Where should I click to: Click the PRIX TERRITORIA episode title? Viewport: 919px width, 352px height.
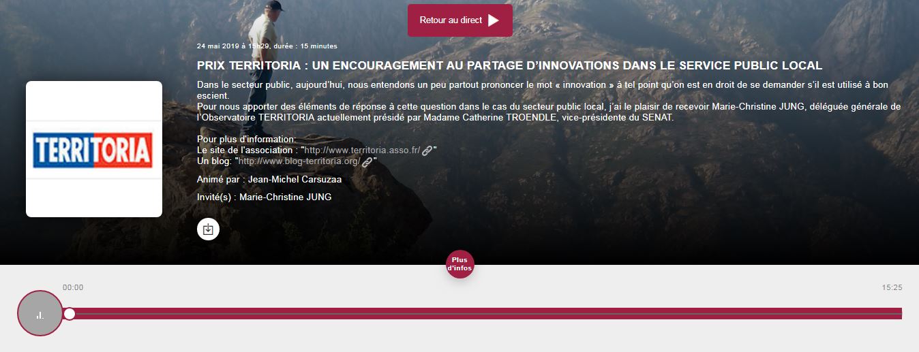(x=510, y=65)
